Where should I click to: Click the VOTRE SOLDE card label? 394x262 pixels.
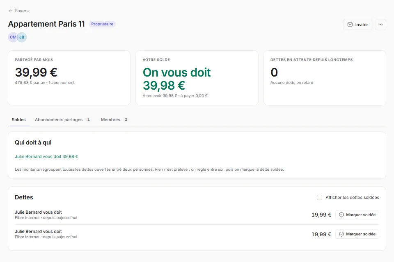(x=156, y=60)
